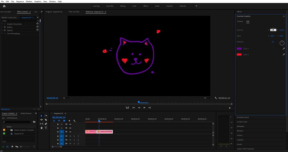
Task: Select the Slip tool
Action: (x=42, y=124)
